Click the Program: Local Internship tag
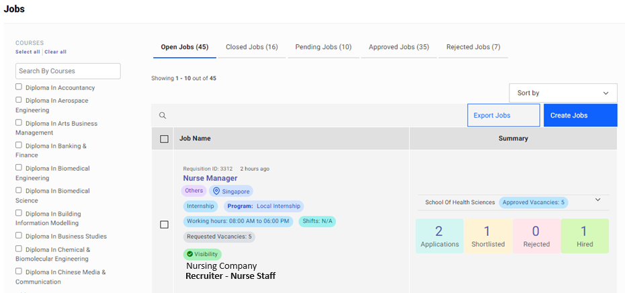625x293 pixels. tap(263, 206)
